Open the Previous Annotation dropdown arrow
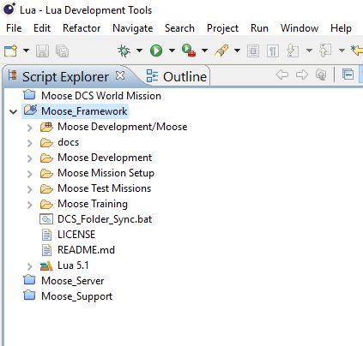The height and width of the screenshot is (346, 363). click(x=342, y=51)
